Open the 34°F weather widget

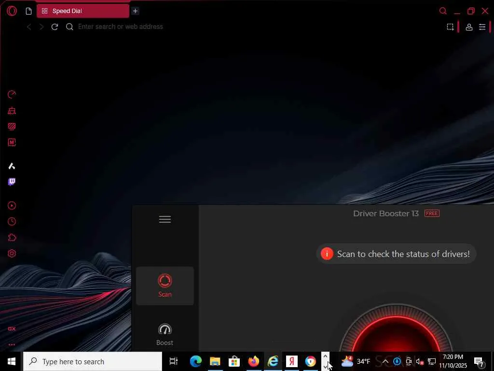[356, 361]
